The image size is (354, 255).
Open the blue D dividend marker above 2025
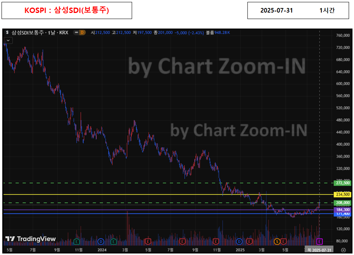click(x=239, y=242)
